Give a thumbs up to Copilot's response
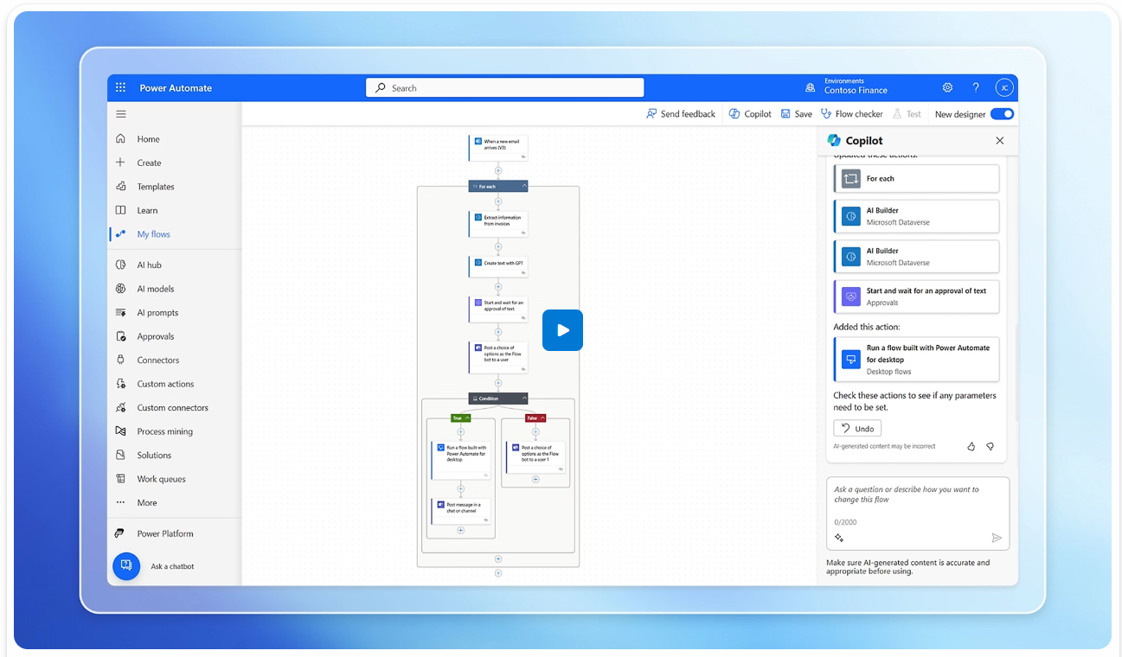The height and width of the screenshot is (657, 1122). pos(970,446)
